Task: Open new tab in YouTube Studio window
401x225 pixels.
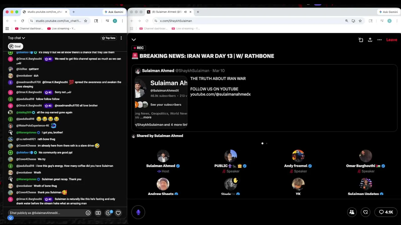Action: (74, 12)
